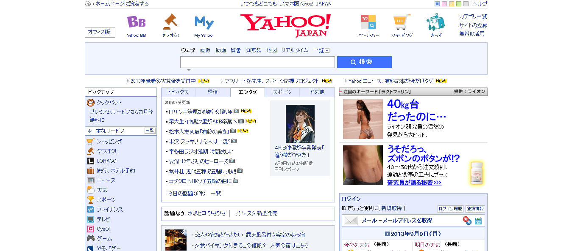
Task: Click the 検索 search button
Action: (x=364, y=62)
